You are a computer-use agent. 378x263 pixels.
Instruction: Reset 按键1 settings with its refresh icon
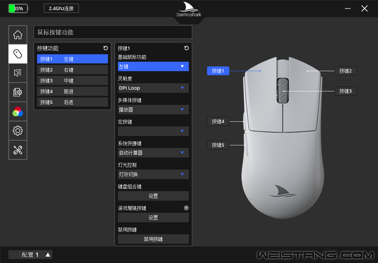click(x=186, y=48)
